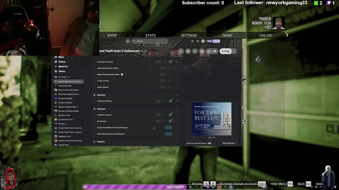
Task: Click the Kick logo icon in stream overlay
Action: coord(316,3)
